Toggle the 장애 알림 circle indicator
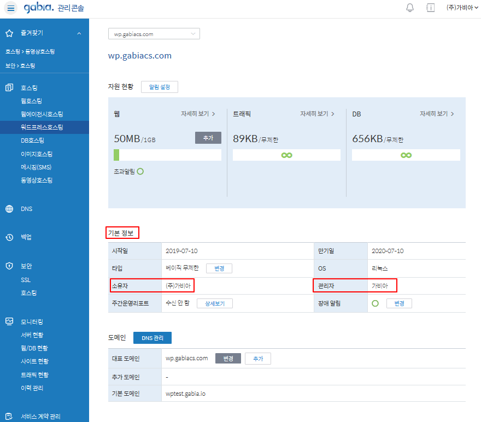This screenshot has width=481, height=422. click(x=375, y=303)
